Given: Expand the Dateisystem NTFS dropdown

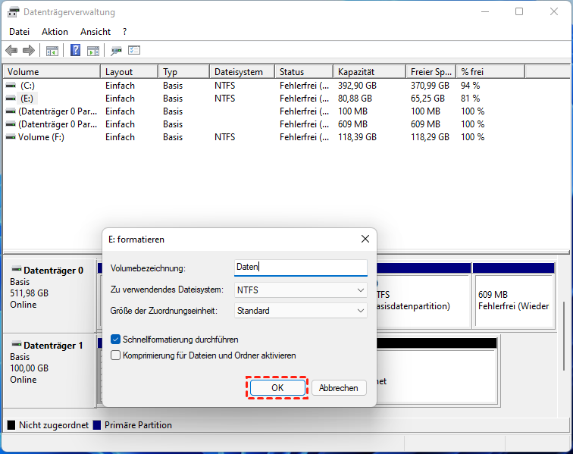Looking at the screenshot, I should [301, 290].
